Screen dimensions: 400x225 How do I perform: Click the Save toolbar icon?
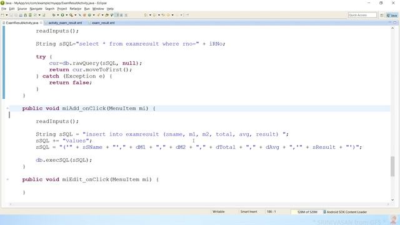(11, 15)
